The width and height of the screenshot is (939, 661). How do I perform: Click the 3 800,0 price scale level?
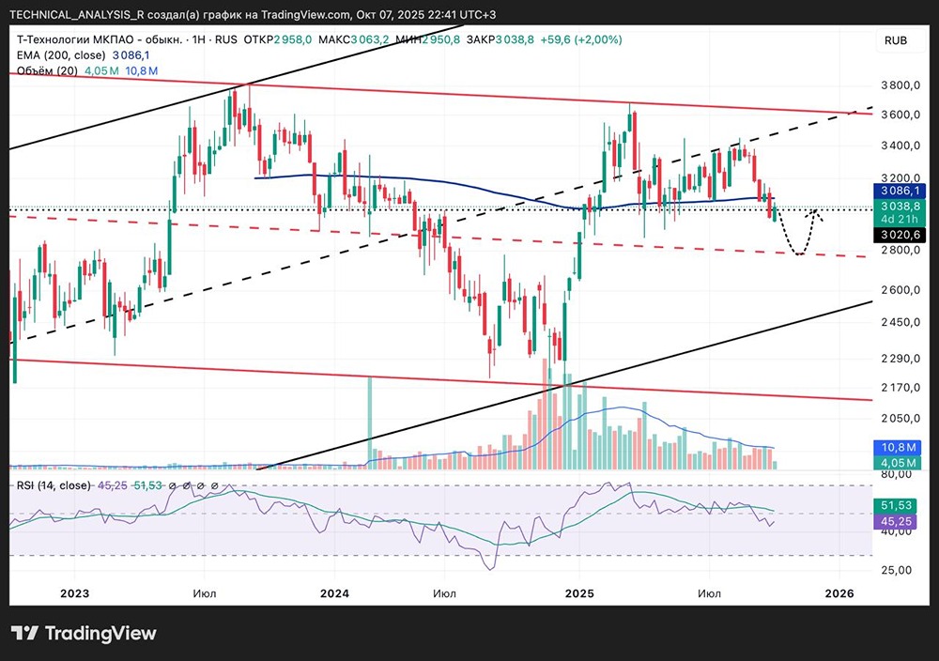pos(899,85)
